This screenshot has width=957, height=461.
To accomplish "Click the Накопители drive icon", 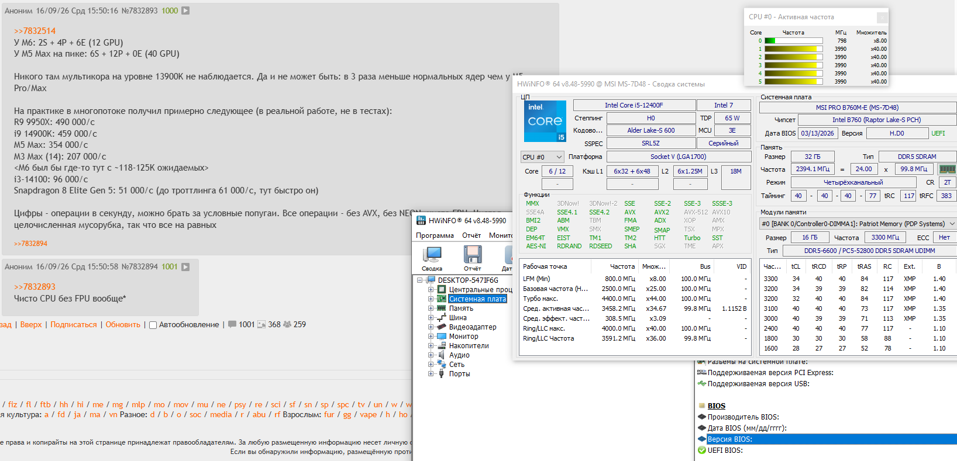I will pos(442,346).
